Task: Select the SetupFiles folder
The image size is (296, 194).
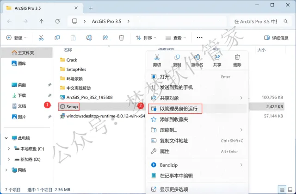Action: point(73,69)
